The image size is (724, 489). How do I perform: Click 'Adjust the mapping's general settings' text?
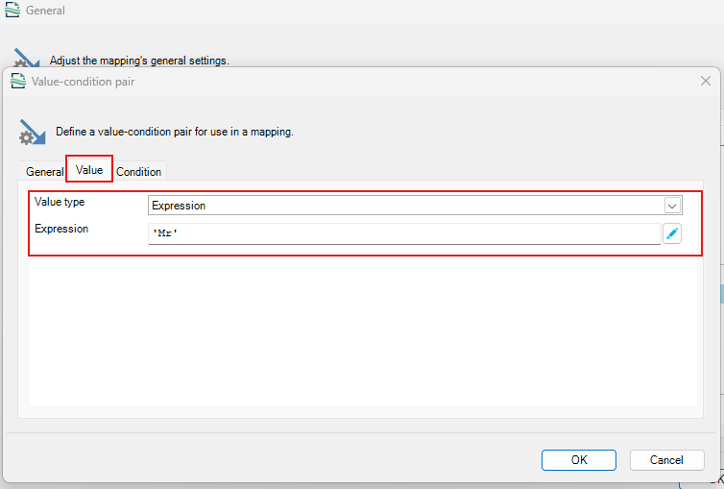click(139, 61)
